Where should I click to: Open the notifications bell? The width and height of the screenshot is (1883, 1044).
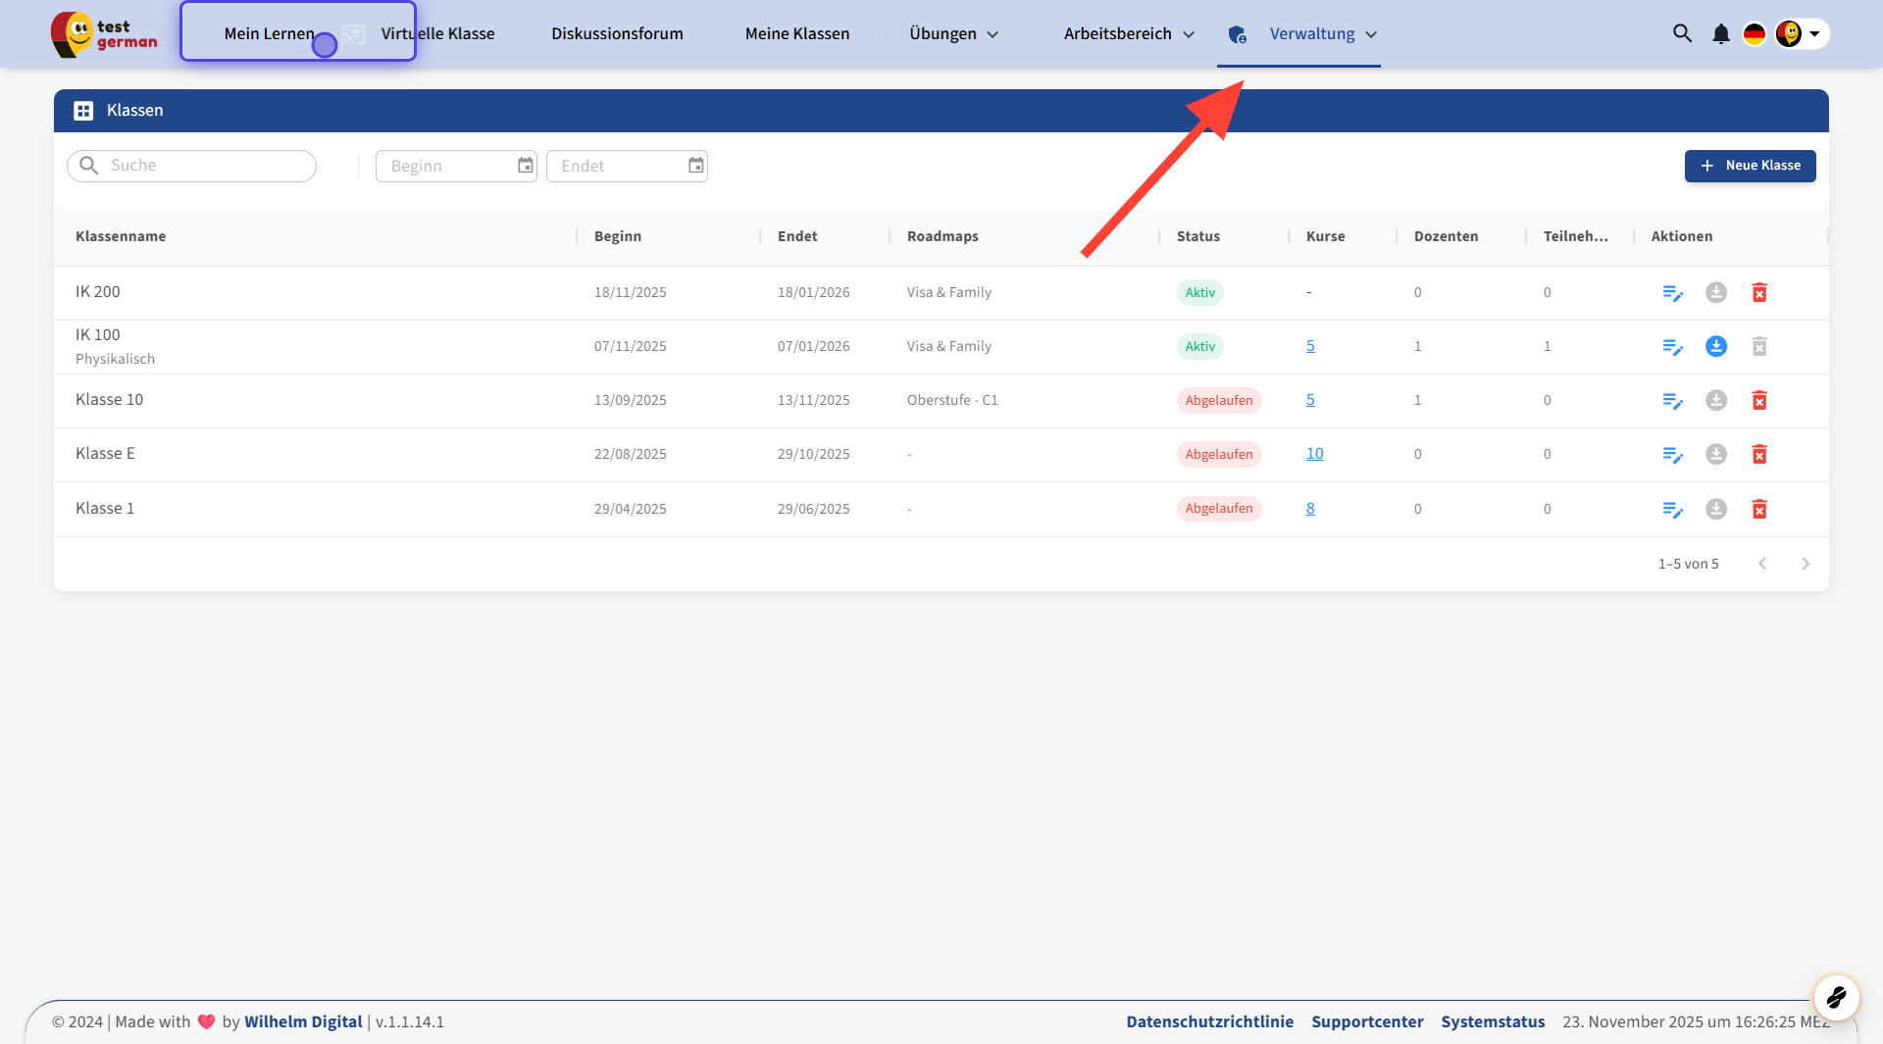pos(1721,34)
